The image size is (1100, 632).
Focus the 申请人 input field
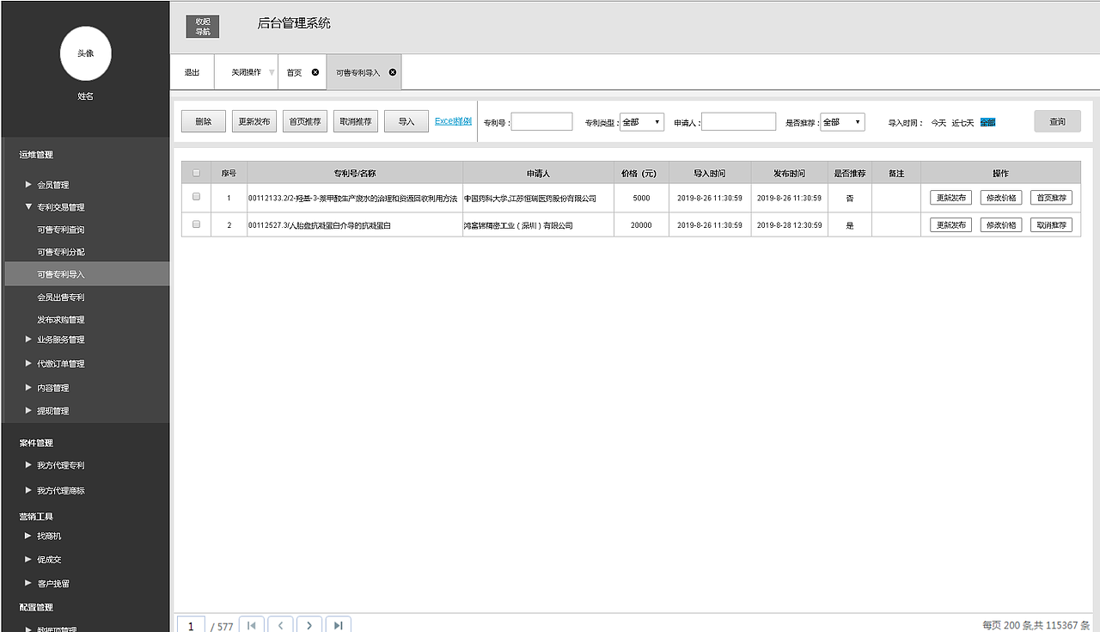[738, 122]
